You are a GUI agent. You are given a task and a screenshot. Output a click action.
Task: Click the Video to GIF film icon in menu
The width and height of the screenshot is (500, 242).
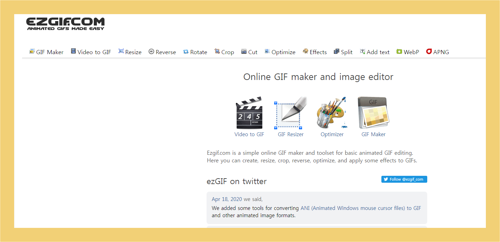(x=73, y=51)
